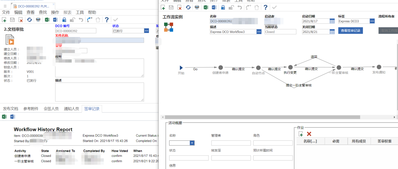This screenshot has height=169, width=398.
Task: Lock the DCO item using toolbar padlock
Action: (x=64, y=20)
